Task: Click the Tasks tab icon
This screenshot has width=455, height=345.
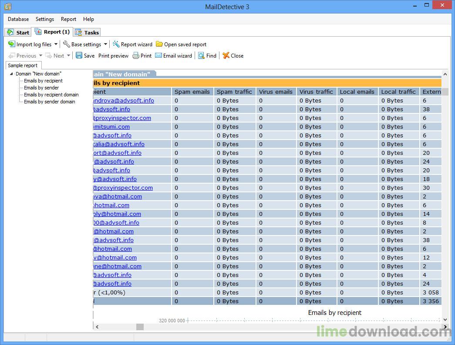Action: [x=78, y=32]
